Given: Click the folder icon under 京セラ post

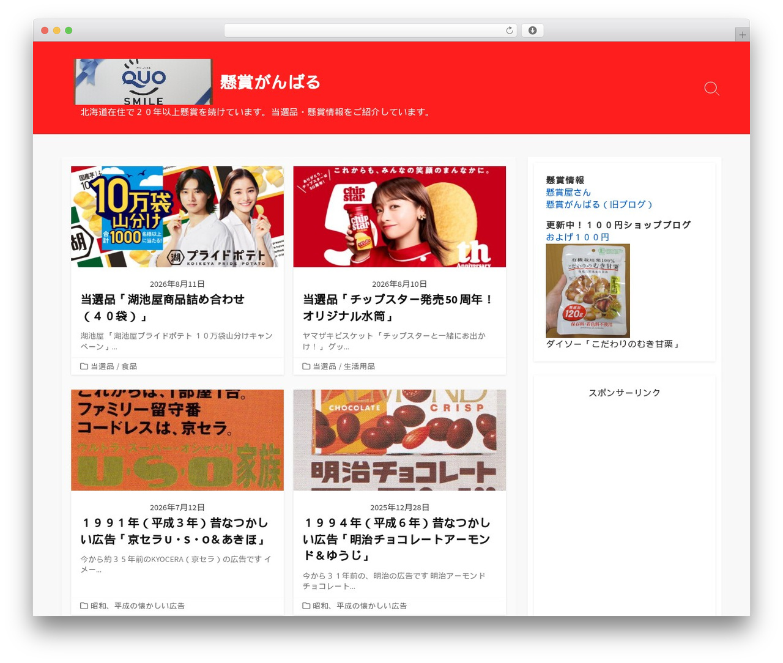Looking at the screenshot, I should [84, 606].
